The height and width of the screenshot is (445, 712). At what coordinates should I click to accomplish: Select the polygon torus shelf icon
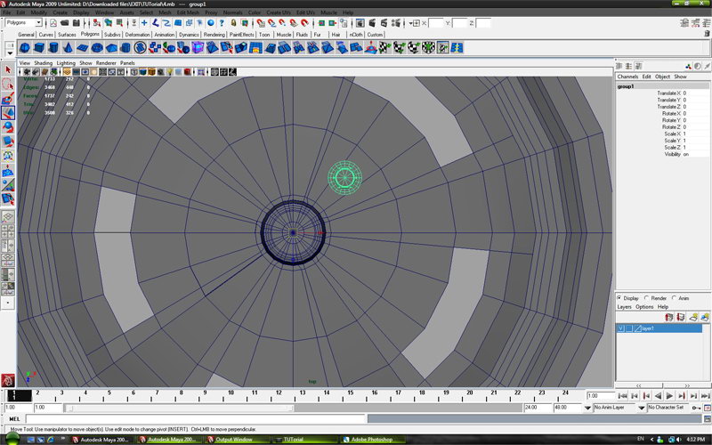(x=97, y=47)
